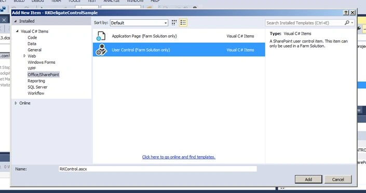Viewport: 366px width, 193px height.
Task: Expand the Web tree node arrow
Action: (24, 56)
